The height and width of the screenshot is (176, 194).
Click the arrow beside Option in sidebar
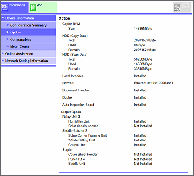[x=8, y=32]
